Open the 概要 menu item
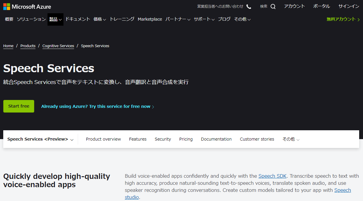This screenshot has width=363, height=201. [x=9, y=19]
